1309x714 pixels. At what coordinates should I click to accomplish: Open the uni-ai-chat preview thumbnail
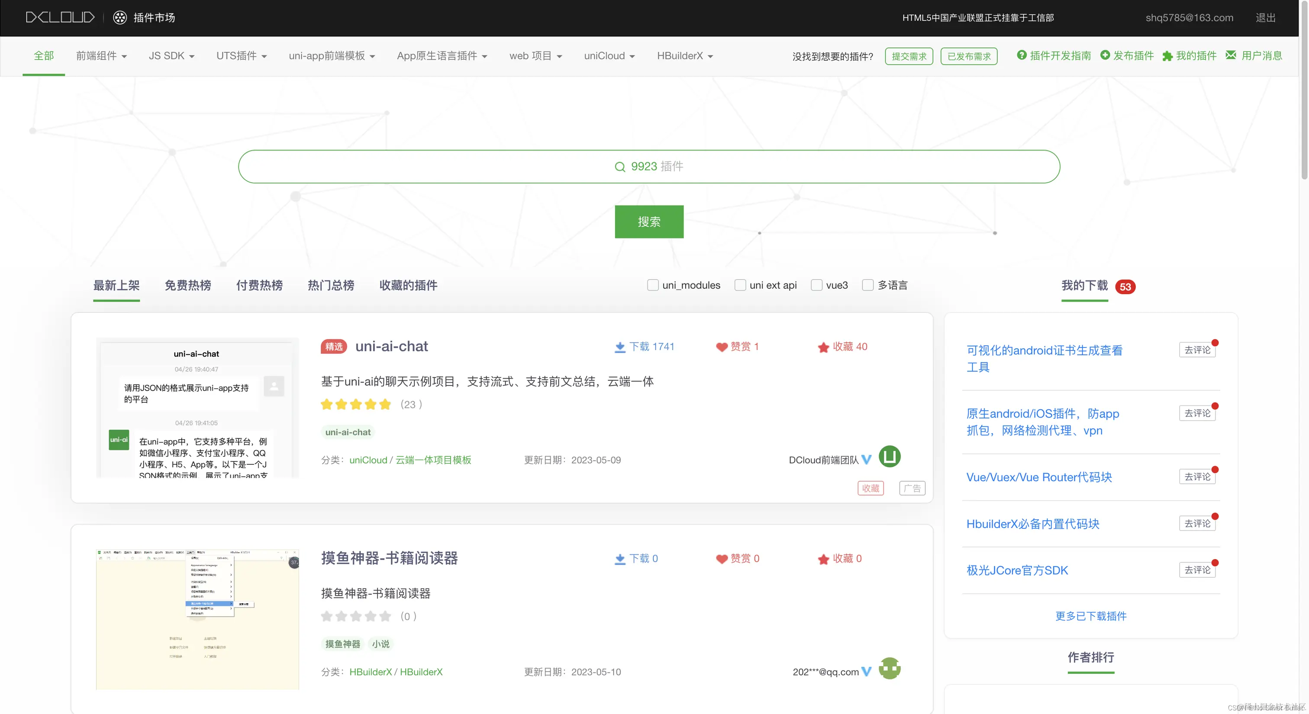(197, 407)
